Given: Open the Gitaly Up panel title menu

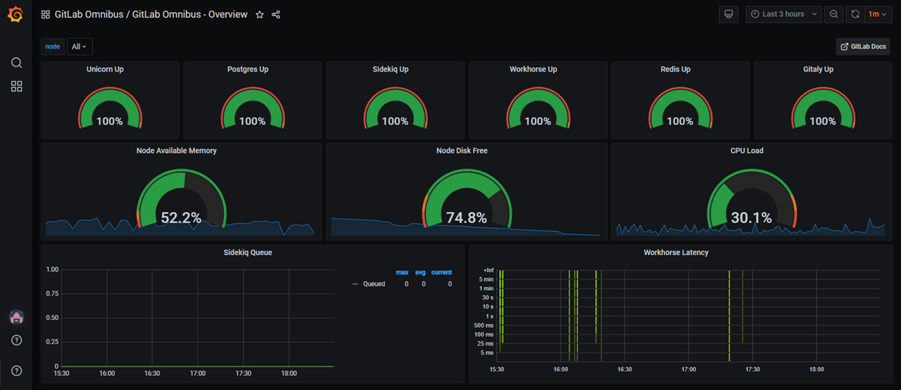Looking at the screenshot, I should pos(819,70).
